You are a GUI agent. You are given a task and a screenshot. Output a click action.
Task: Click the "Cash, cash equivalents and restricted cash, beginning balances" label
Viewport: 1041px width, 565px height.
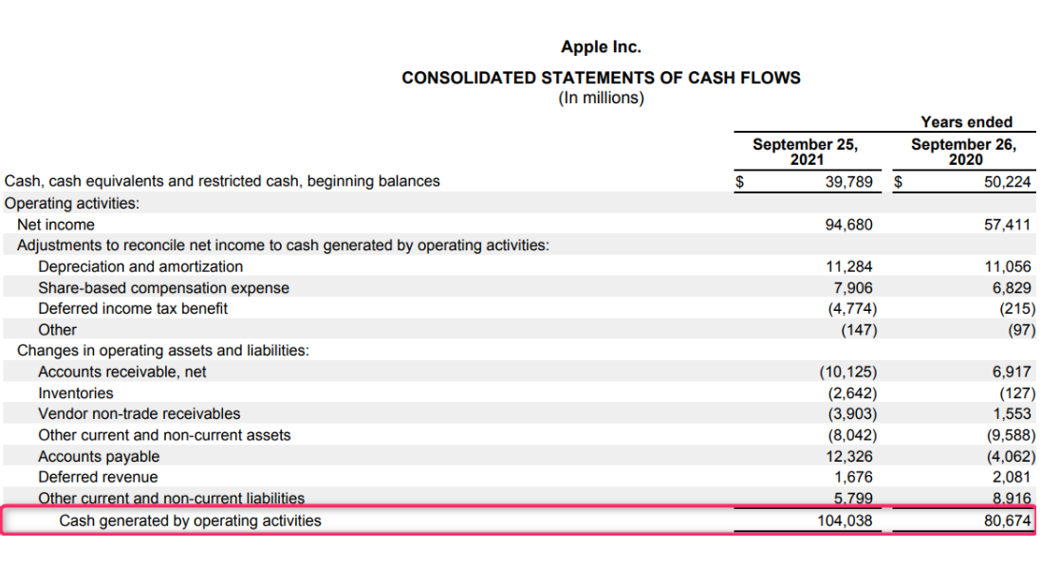point(222,181)
